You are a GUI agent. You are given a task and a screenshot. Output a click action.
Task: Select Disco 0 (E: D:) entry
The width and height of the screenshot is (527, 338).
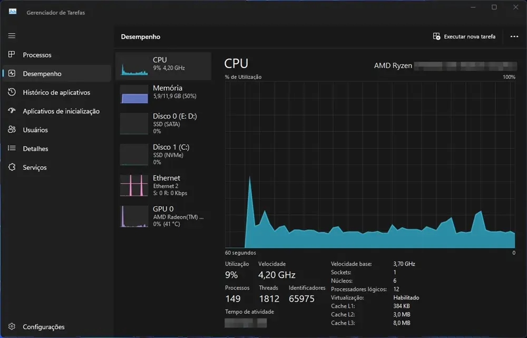click(x=163, y=123)
